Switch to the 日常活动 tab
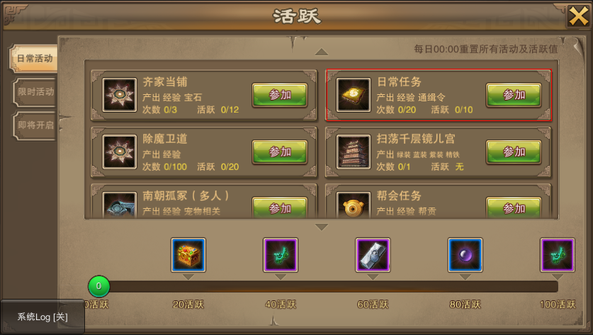This screenshot has width=593, height=335. click(34, 58)
